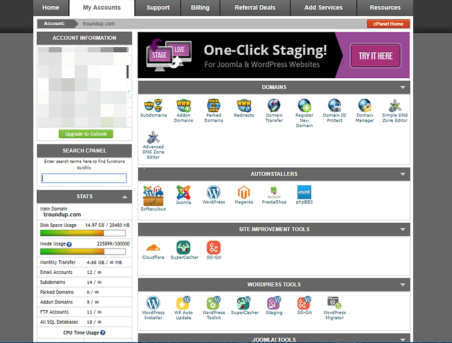
Task: Click the One-Click Staging banner image
Action: (273, 55)
